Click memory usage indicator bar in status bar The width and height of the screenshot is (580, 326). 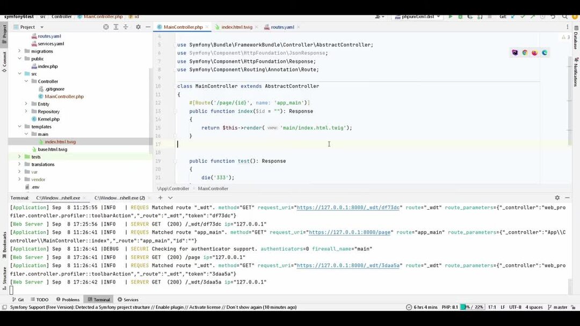pyautogui.click(x=472, y=307)
